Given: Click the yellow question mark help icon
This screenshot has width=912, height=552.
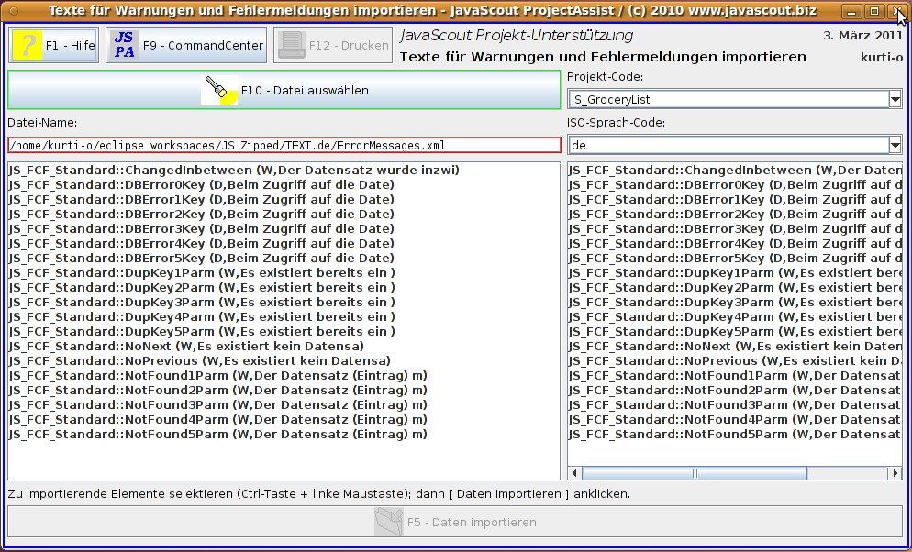Looking at the screenshot, I should tap(28, 45).
